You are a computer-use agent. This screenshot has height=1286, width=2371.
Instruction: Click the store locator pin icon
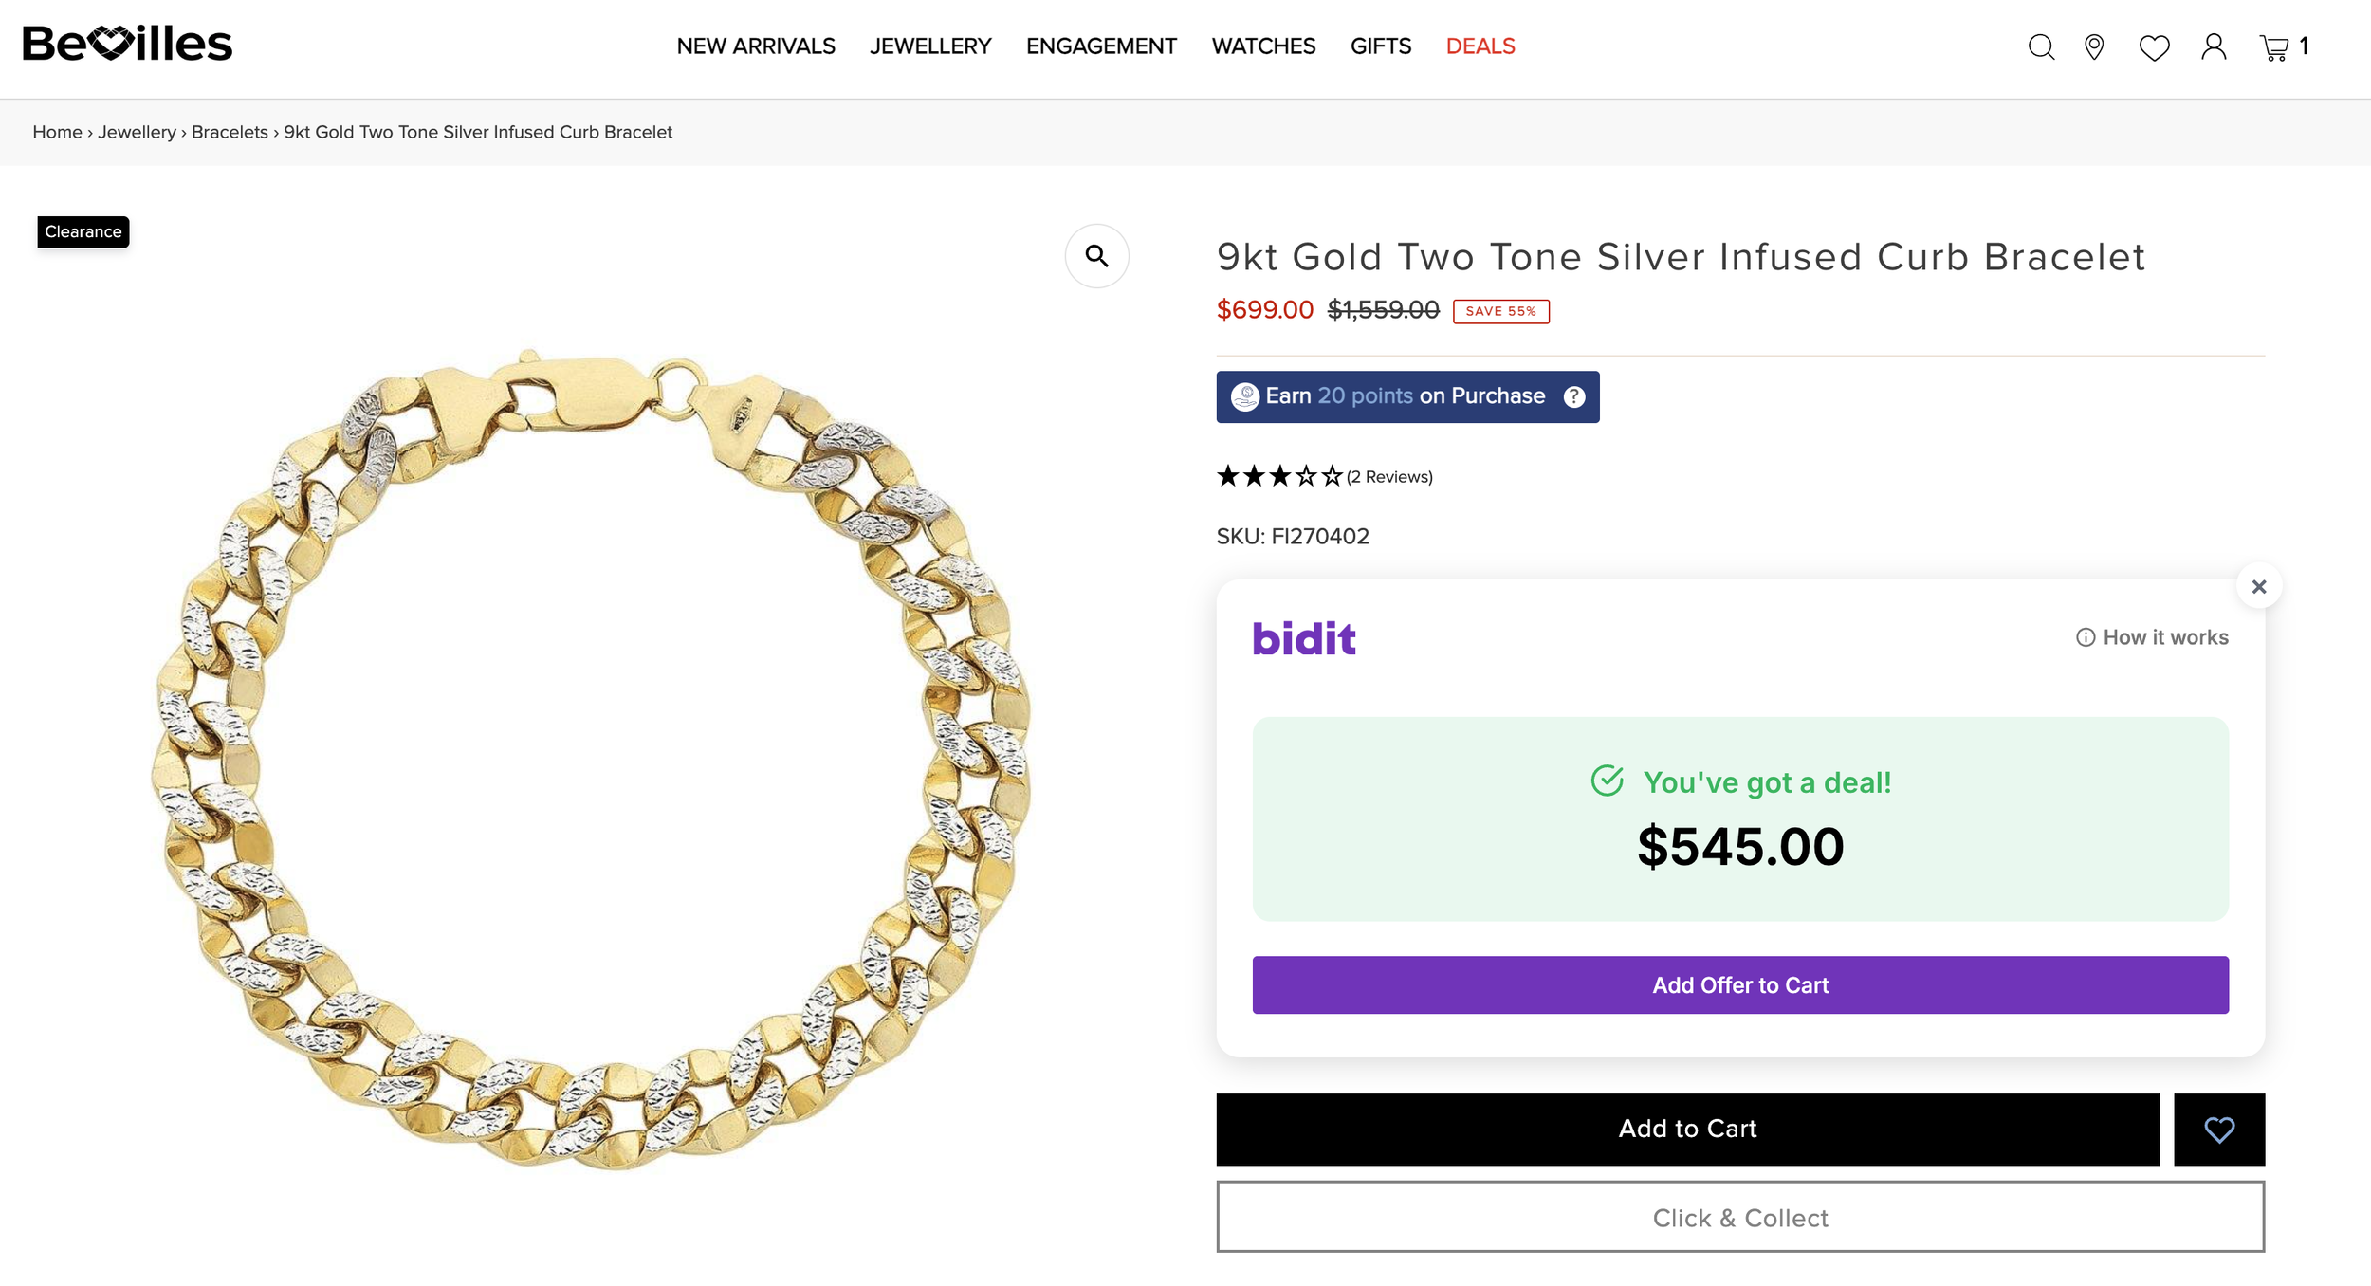coord(2094,46)
